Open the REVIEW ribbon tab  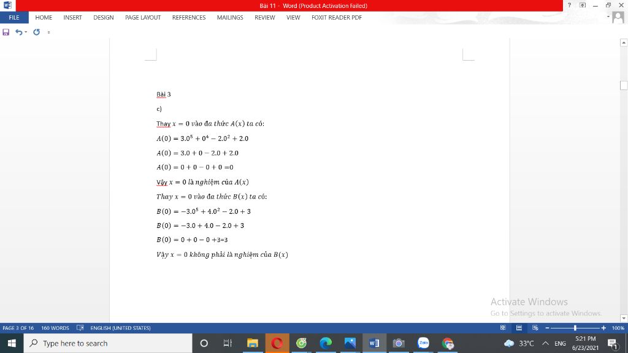click(265, 18)
